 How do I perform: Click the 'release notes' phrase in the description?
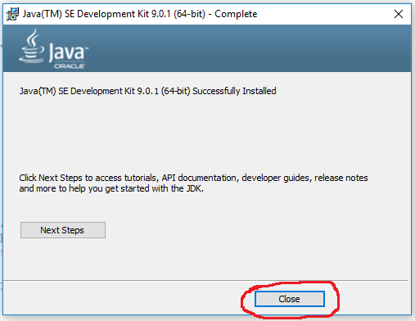[341, 178]
